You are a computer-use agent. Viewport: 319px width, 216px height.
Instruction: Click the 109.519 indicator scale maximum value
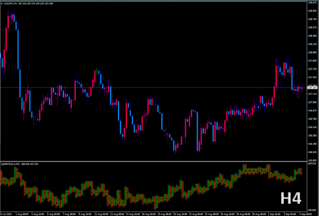point(312,164)
